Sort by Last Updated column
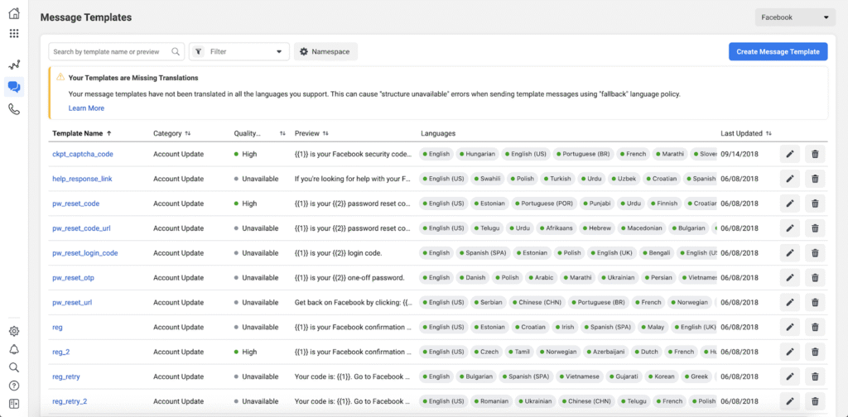The image size is (848, 417). point(746,133)
